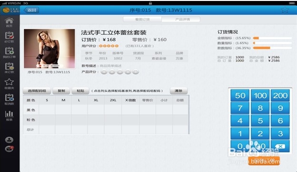Rate product with the first heart
This screenshot has width=297, height=172.
tap(104, 72)
